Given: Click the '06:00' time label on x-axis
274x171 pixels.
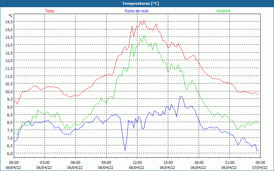Looking at the screenshot, I should pyautogui.click(x=75, y=163).
